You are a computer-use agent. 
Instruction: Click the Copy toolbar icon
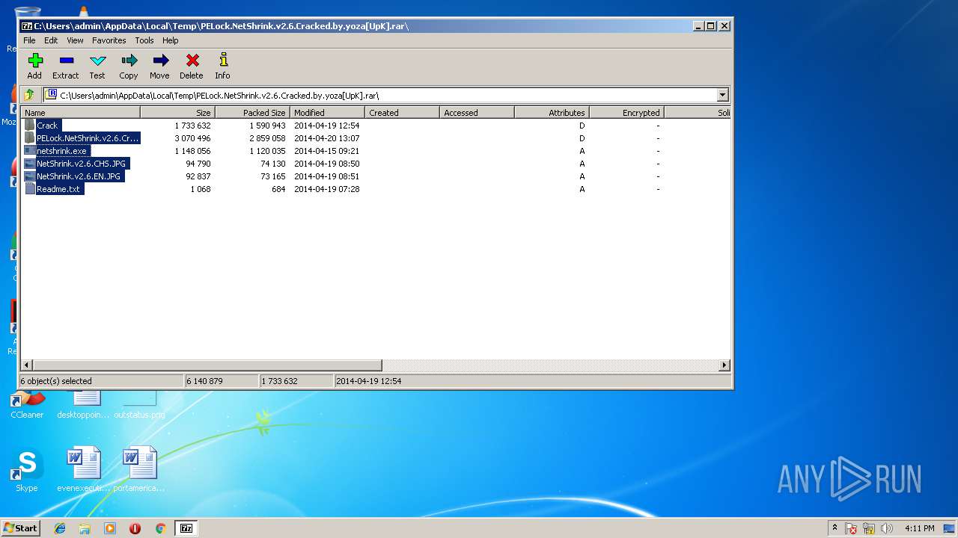(129, 66)
